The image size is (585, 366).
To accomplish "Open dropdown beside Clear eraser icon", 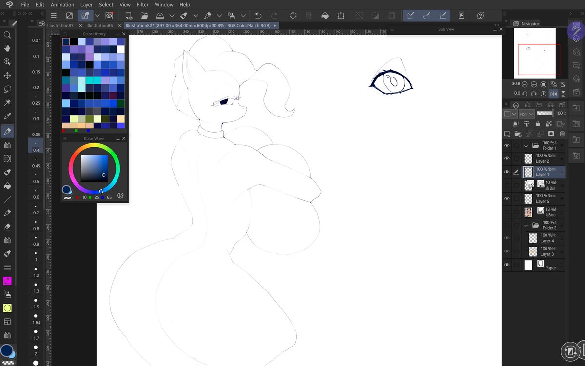I will (x=195, y=16).
